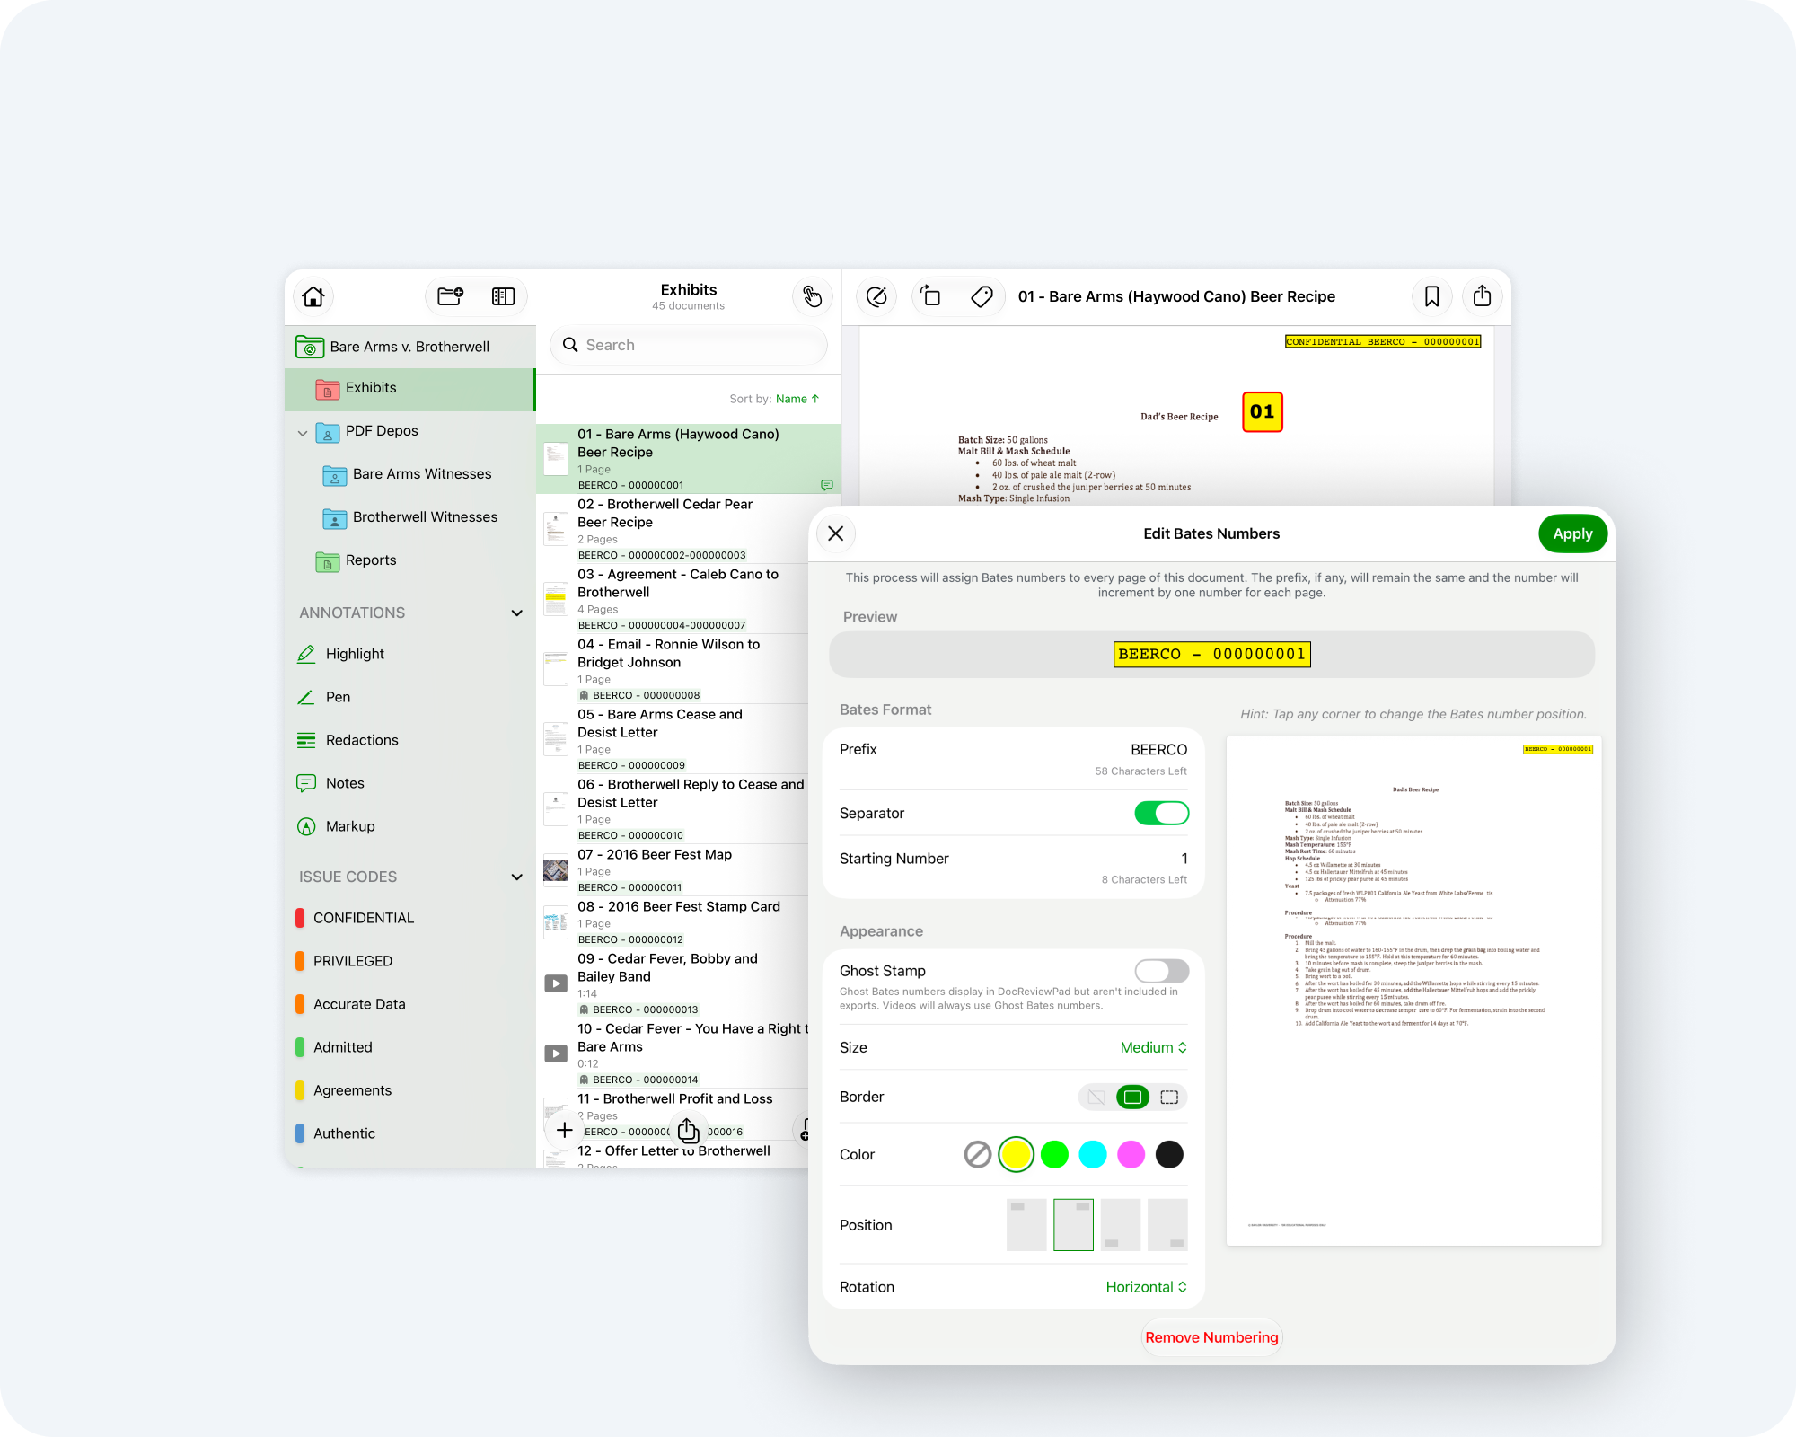Open note bubble on document 01
The image size is (1796, 1437).
click(827, 485)
